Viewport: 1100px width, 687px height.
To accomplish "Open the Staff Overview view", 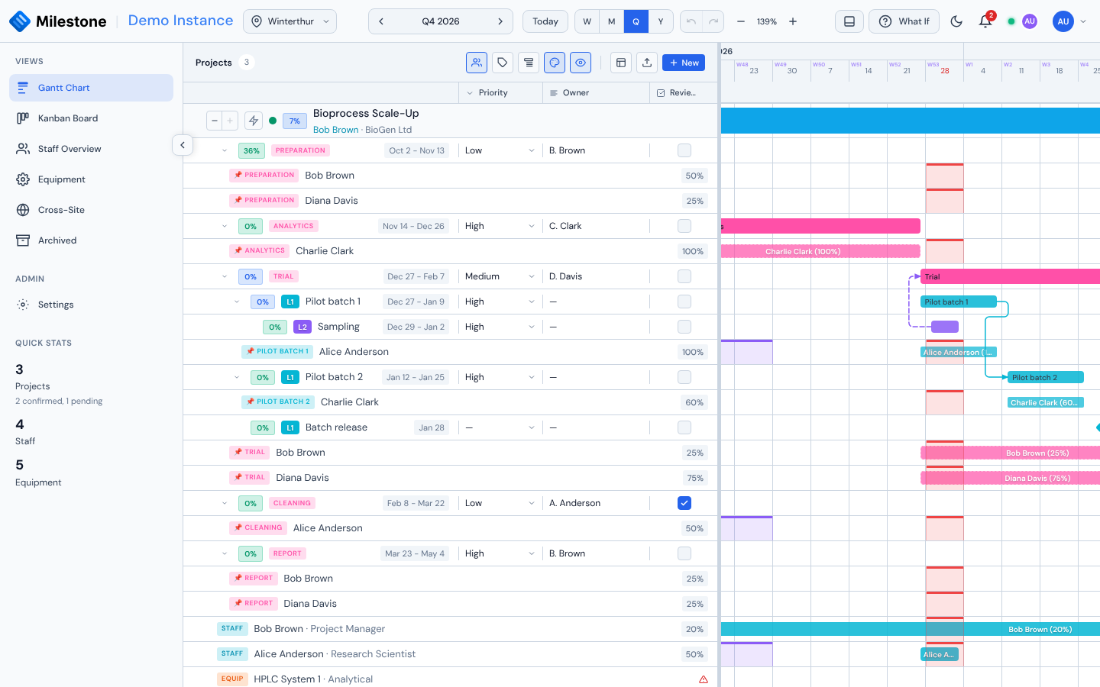I will [92, 149].
